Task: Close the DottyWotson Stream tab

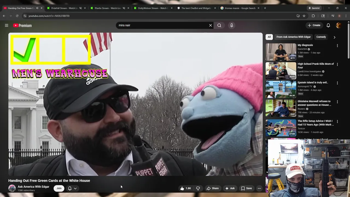Action: [x=172, y=8]
